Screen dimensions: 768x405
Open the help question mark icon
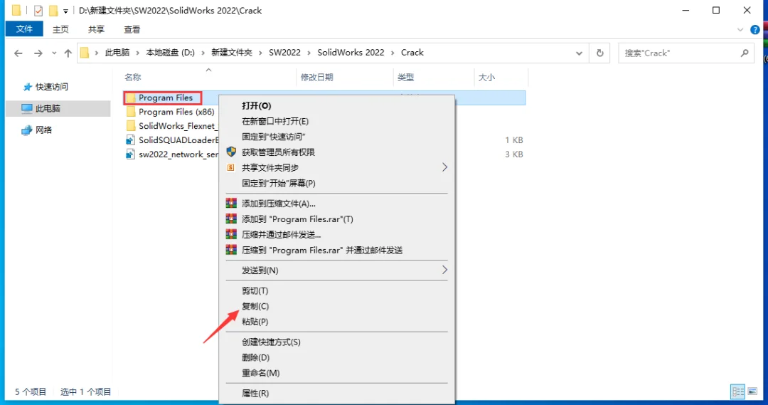(x=754, y=30)
